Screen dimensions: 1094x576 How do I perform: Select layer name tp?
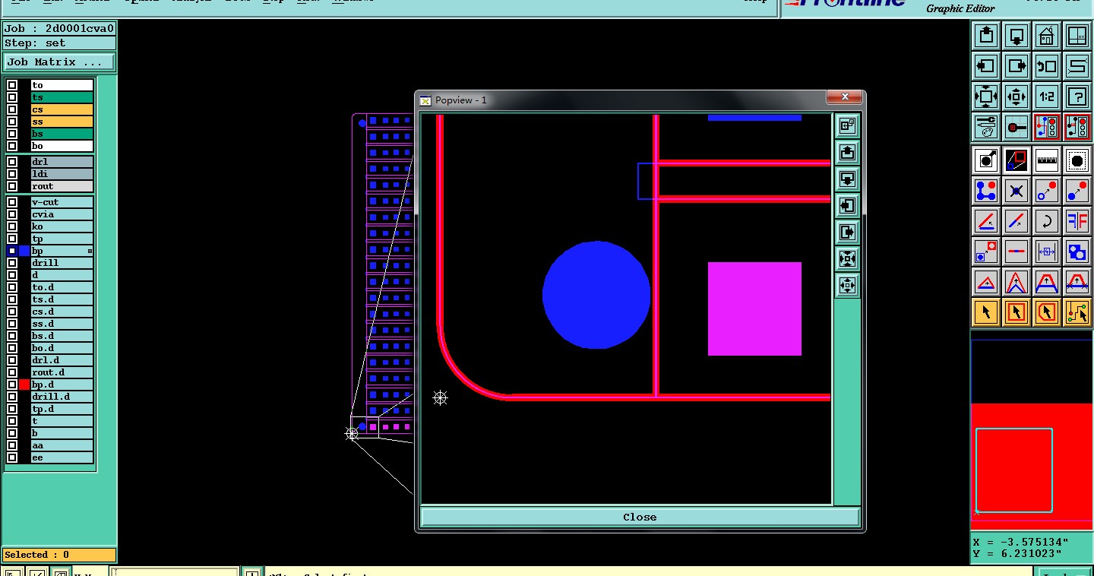click(x=62, y=239)
